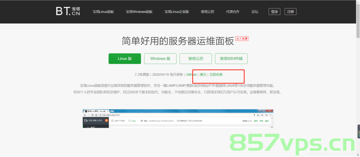The width and height of the screenshot is (360, 157).
Task: Open 堡塔云控 in the top navigation bar
Action: tap(207, 12)
